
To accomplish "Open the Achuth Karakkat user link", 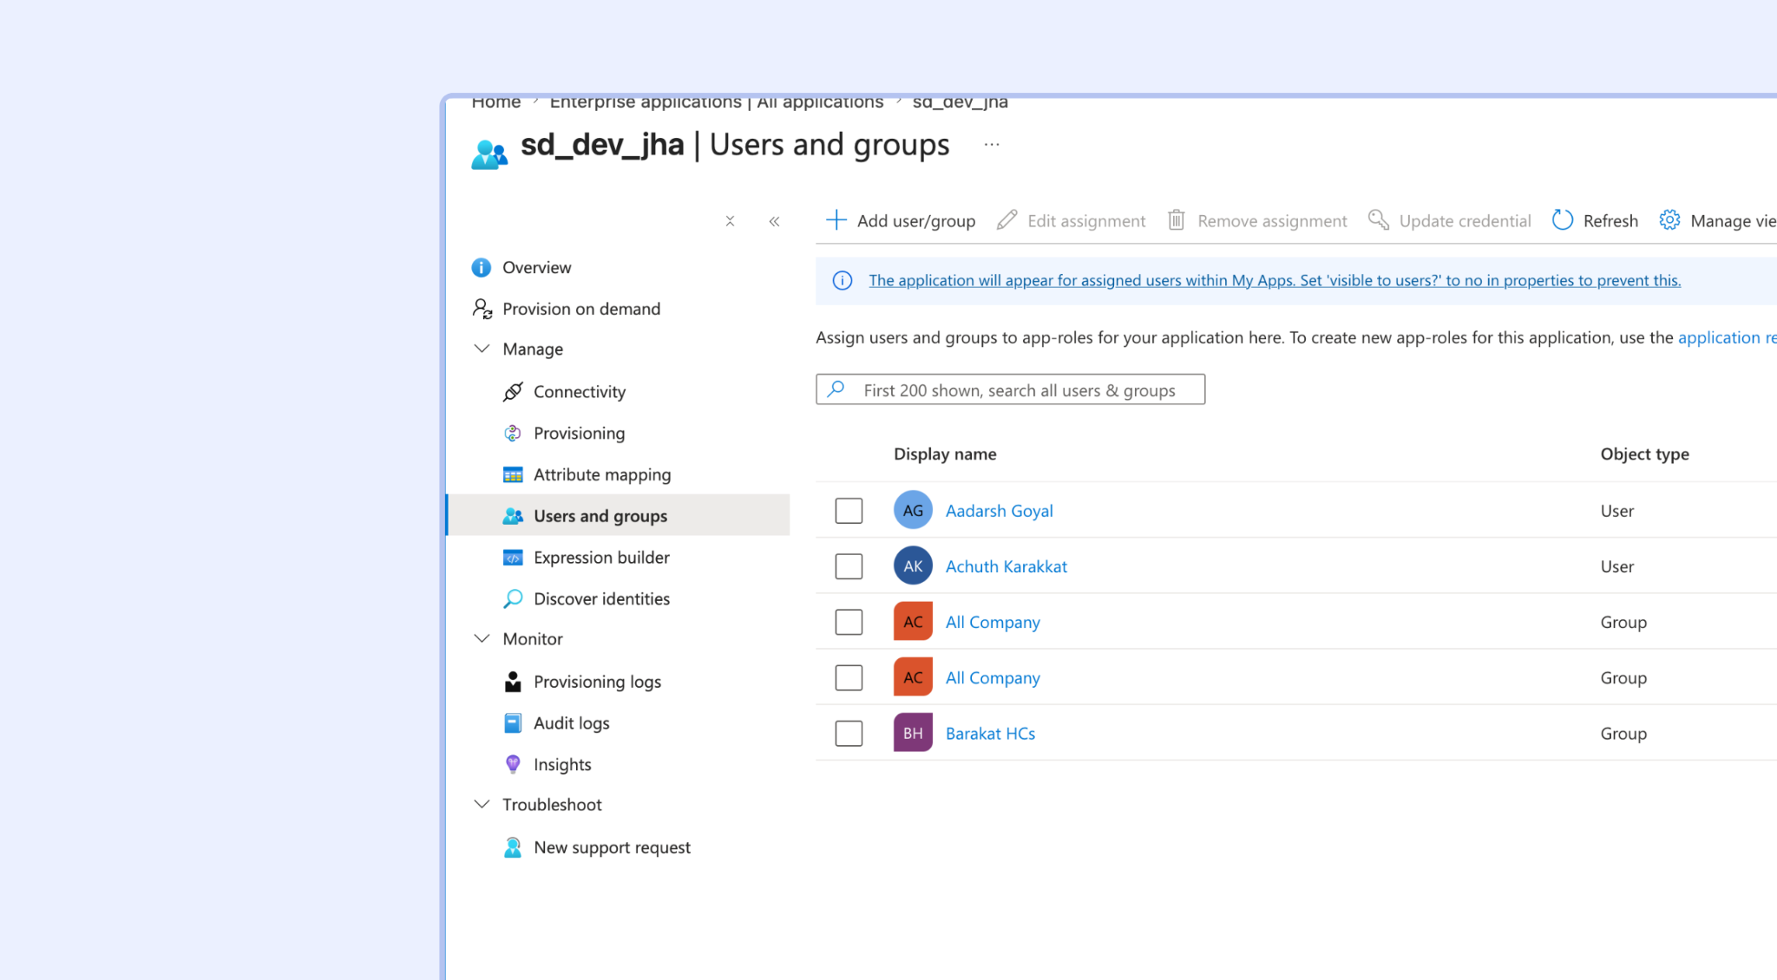I will (1006, 566).
